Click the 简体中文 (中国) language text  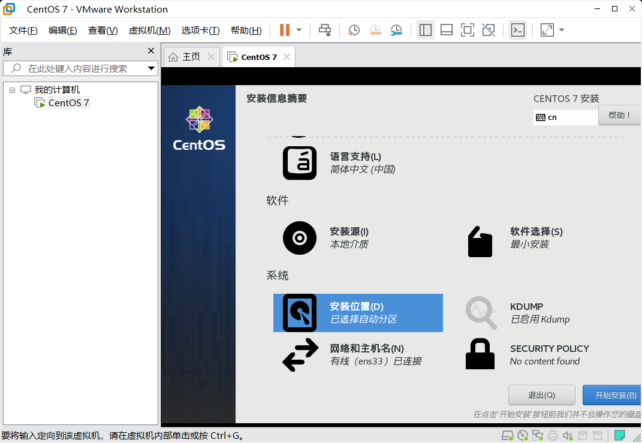pos(363,170)
